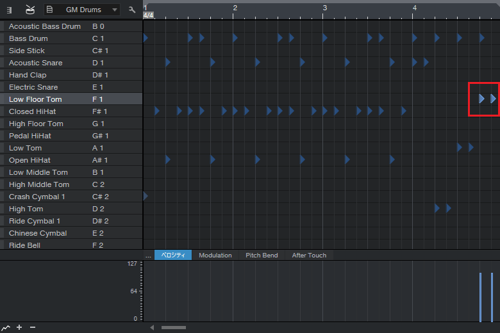Viewport: 500px width, 333px height.
Task: Select the Crash Cymbal 1 row label
Action: pyautogui.click(x=37, y=197)
